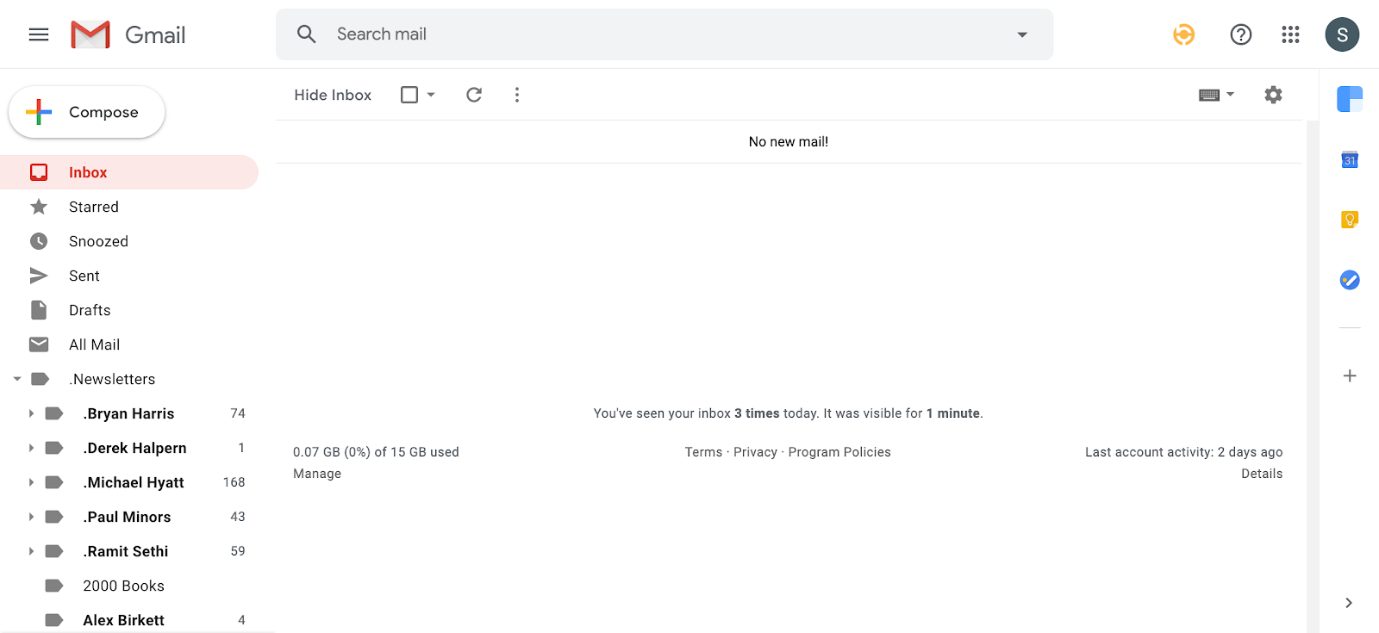The height and width of the screenshot is (633, 1379).
Task: Open the 2000 Books label
Action: [x=123, y=586]
